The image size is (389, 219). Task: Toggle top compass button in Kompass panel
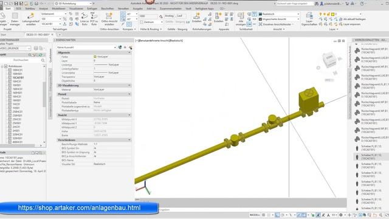pyautogui.click(x=123, y=14)
